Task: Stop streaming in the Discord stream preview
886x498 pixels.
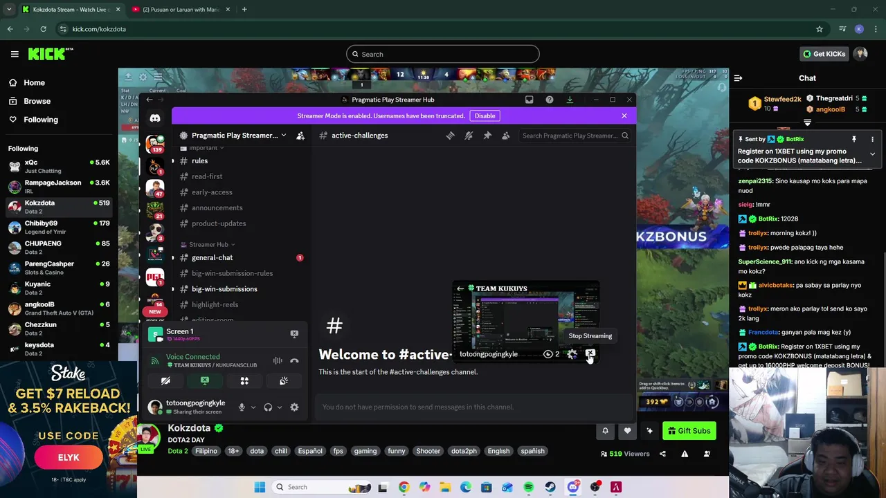Action: click(x=590, y=354)
